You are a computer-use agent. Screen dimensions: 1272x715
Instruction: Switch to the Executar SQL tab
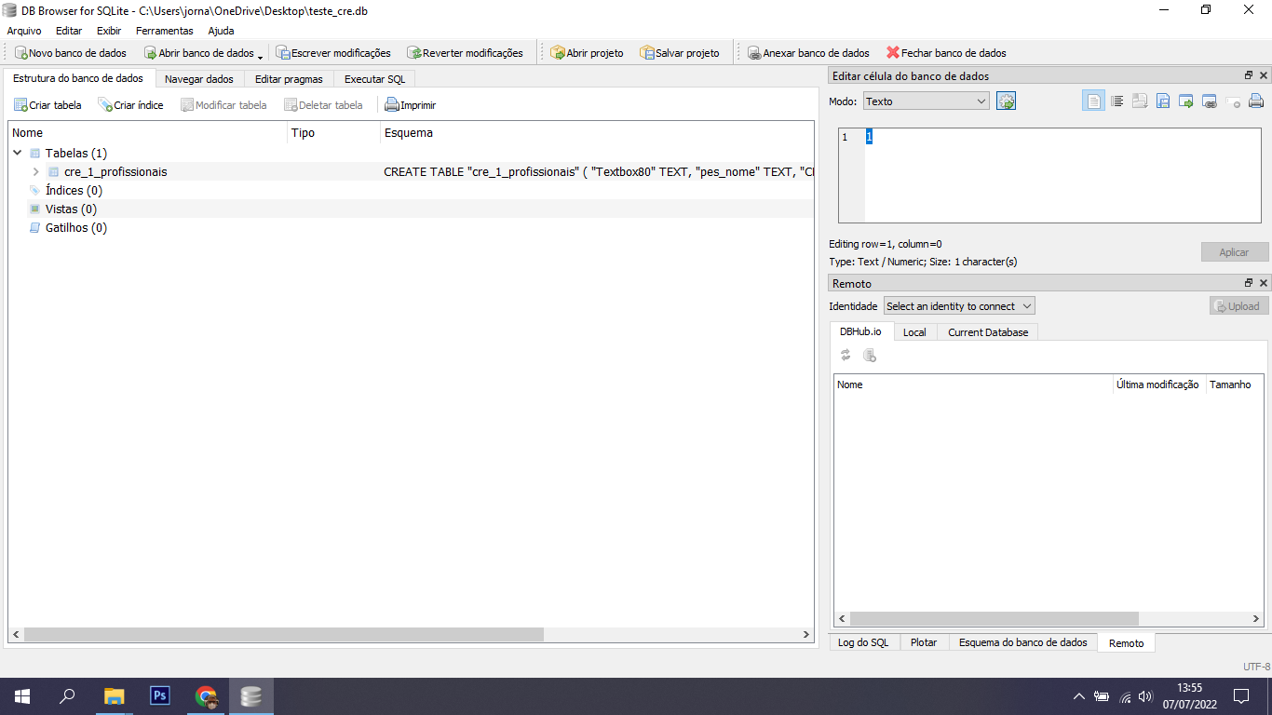[373, 79]
